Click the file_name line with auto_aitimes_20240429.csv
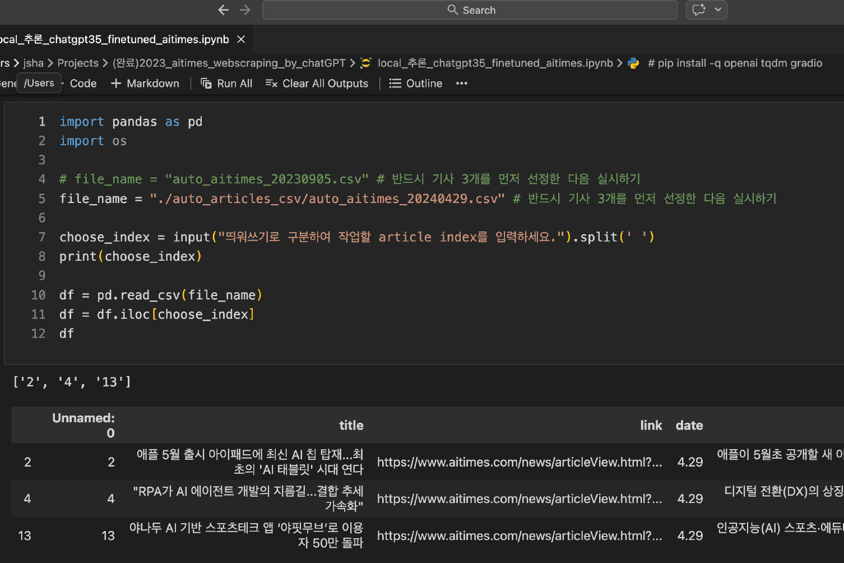 [418, 199]
